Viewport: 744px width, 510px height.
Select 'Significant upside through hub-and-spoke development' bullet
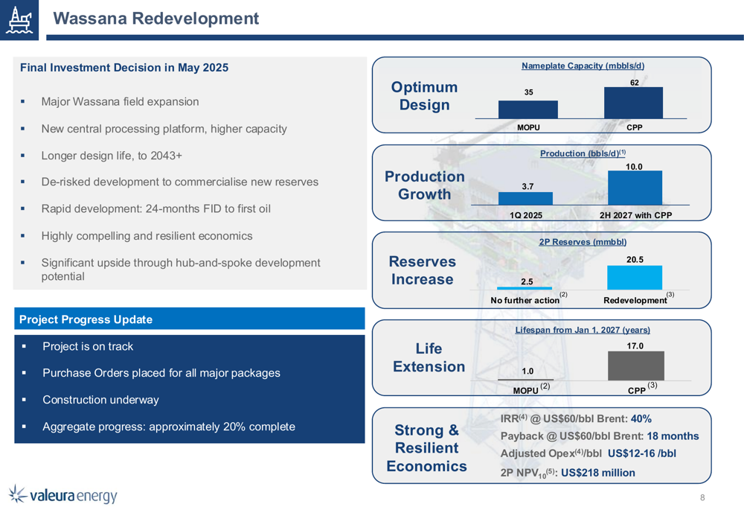tap(181, 270)
